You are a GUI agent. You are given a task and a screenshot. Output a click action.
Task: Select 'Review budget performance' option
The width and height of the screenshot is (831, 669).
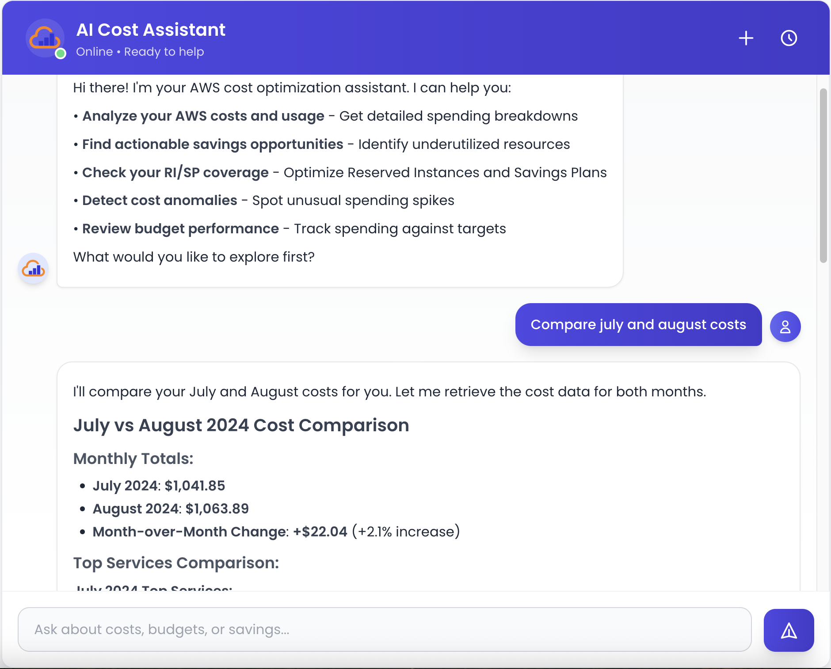click(180, 228)
